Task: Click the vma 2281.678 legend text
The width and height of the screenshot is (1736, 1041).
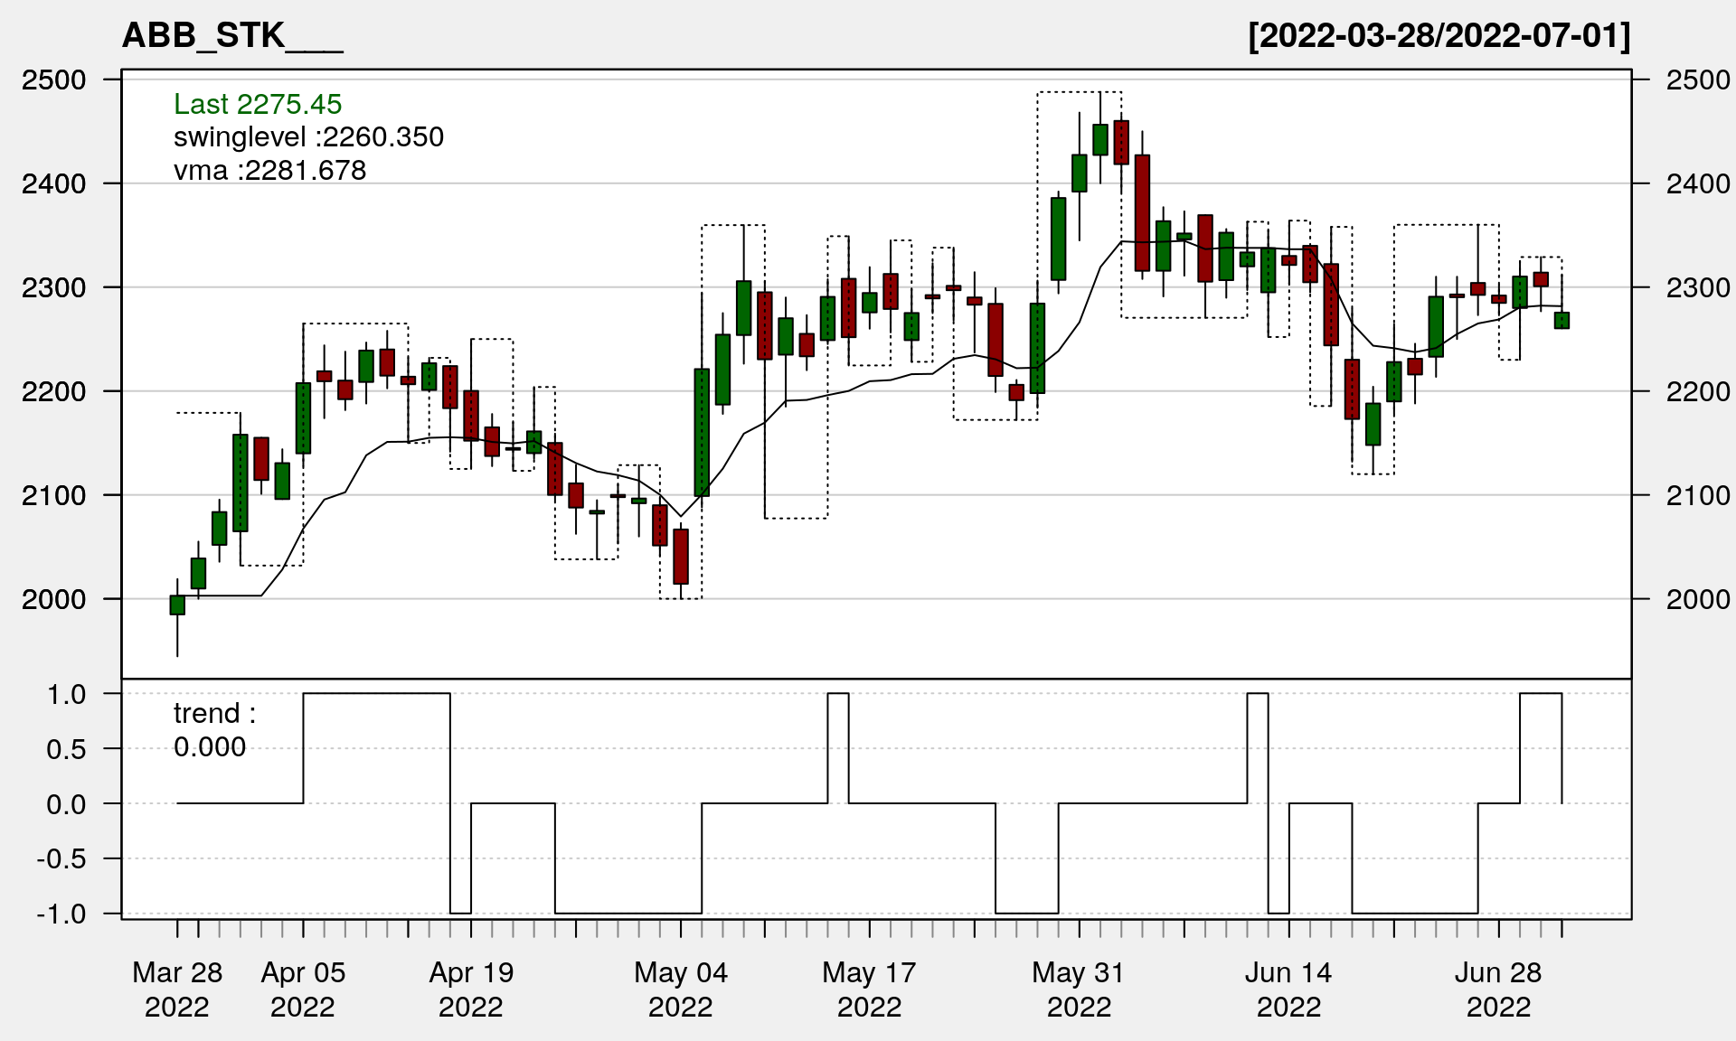Action: [x=269, y=170]
